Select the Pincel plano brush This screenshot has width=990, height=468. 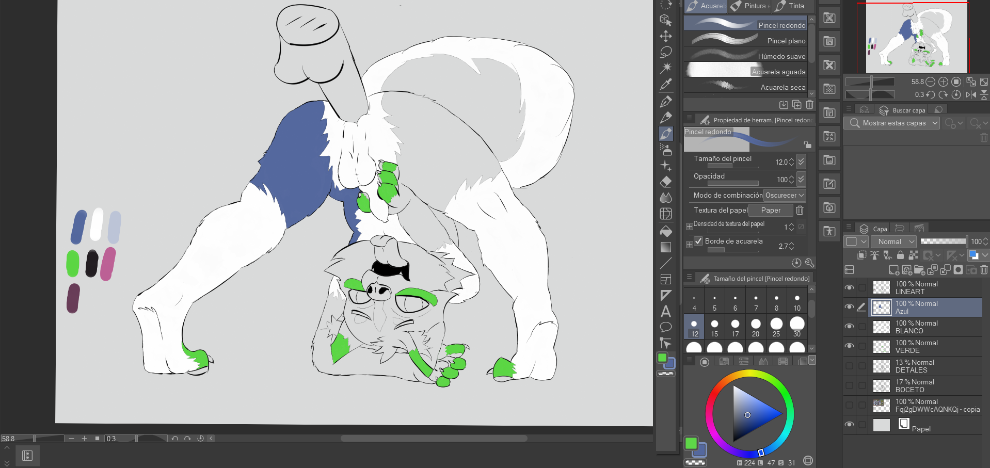(745, 40)
